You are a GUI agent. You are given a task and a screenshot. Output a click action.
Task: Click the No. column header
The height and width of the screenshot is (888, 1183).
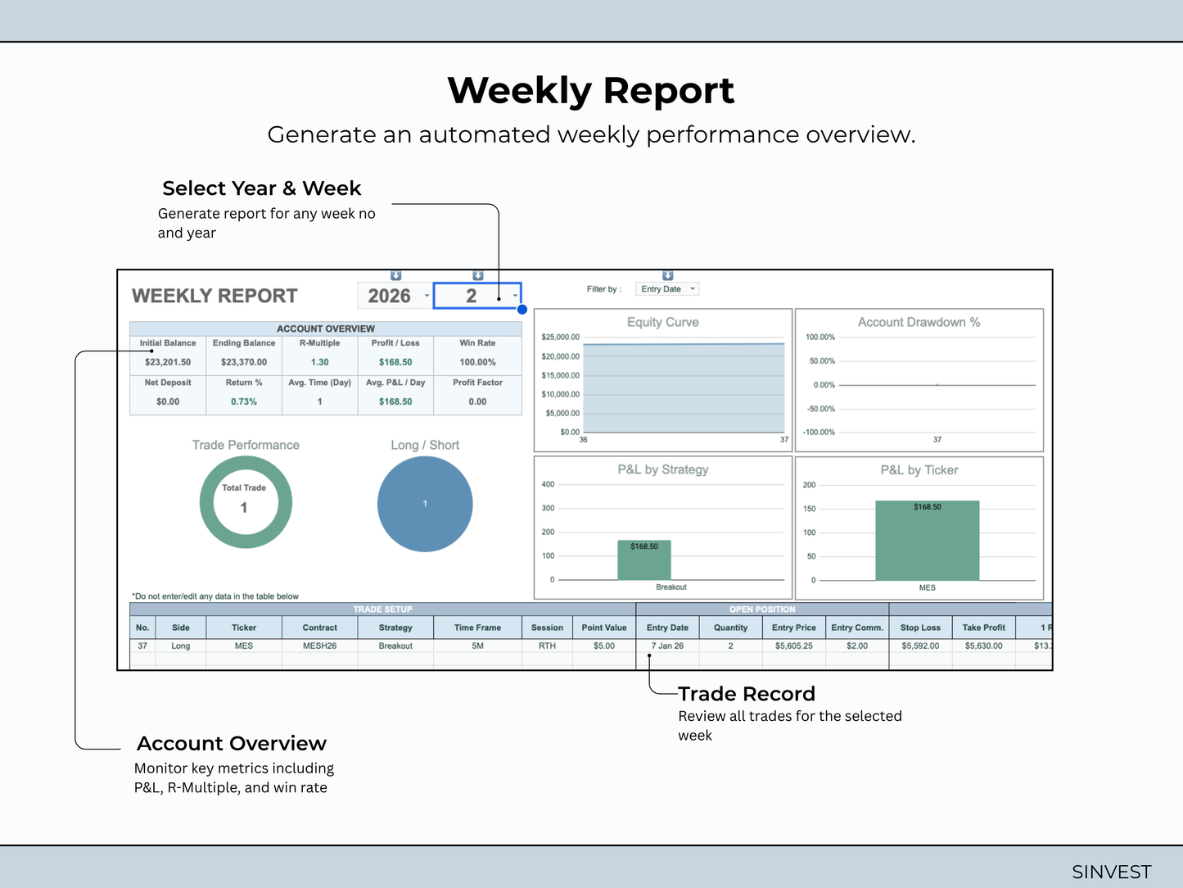pyautogui.click(x=142, y=627)
